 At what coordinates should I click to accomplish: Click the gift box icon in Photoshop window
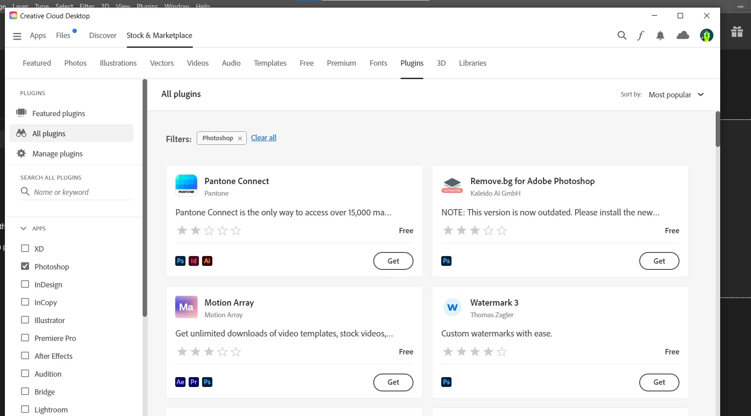coord(737,32)
